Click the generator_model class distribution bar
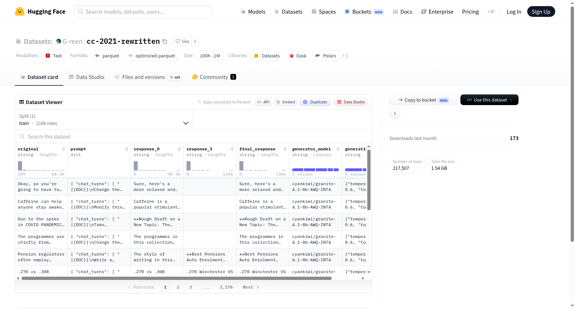575x309 pixels. 316,170
